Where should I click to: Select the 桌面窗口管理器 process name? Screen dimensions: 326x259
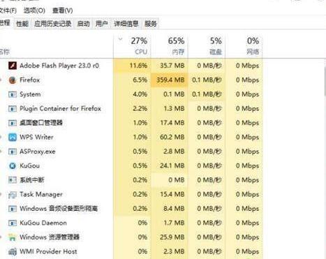[x=41, y=123]
